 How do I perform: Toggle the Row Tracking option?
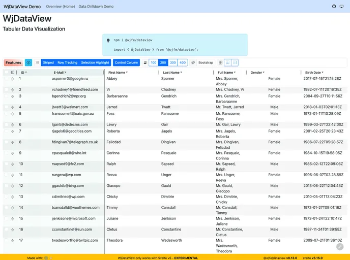tap(68, 62)
